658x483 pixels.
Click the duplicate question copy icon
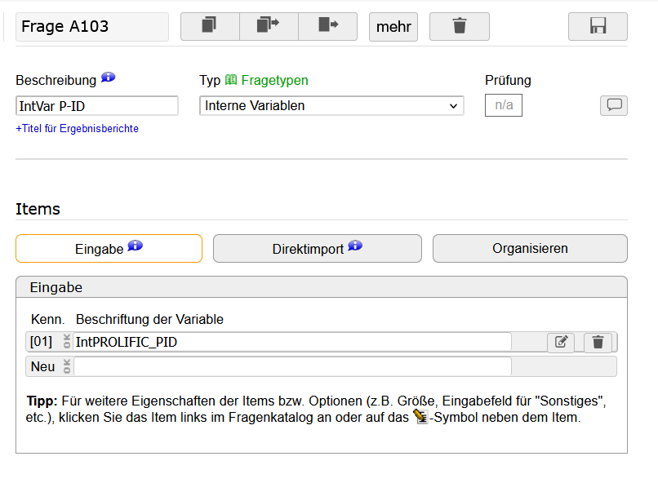[x=210, y=26]
